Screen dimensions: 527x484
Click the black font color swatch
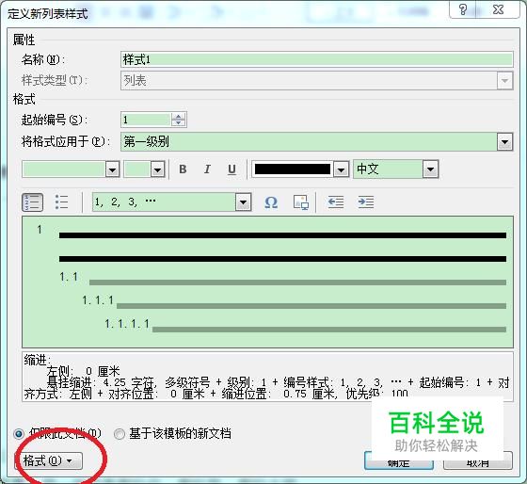tap(293, 169)
